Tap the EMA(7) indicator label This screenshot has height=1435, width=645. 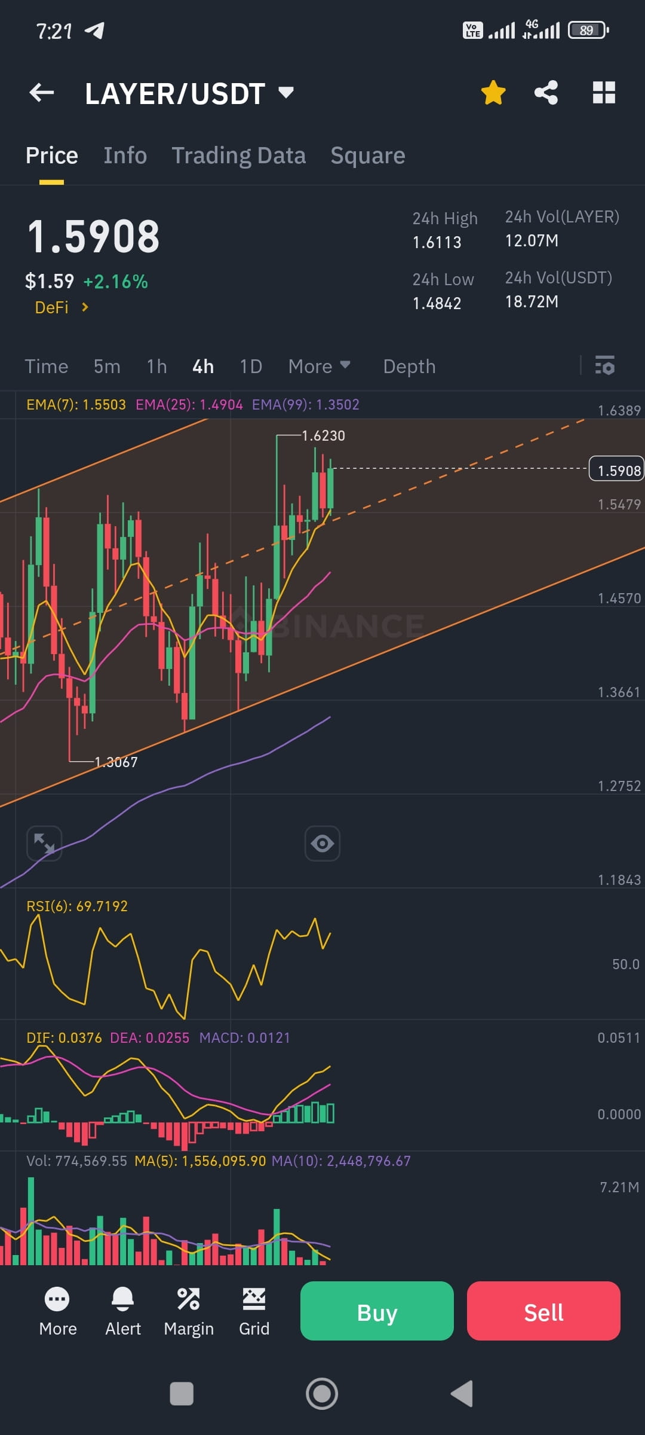pyautogui.click(x=76, y=405)
